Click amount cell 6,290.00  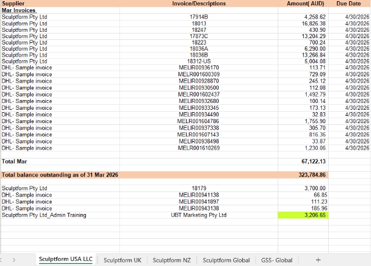[x=303, y=49]
